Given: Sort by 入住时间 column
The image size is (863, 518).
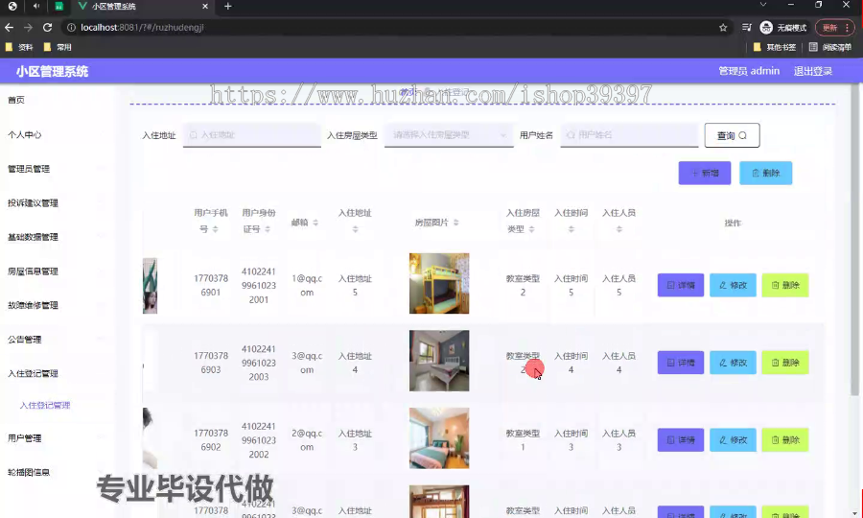Looking at the screenshot, I should point(571,229).
